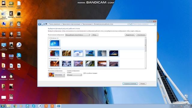Viewport: 192px width, 108px height.
Task: Open the Recycle Bin on the desktop
Action: 186,97
